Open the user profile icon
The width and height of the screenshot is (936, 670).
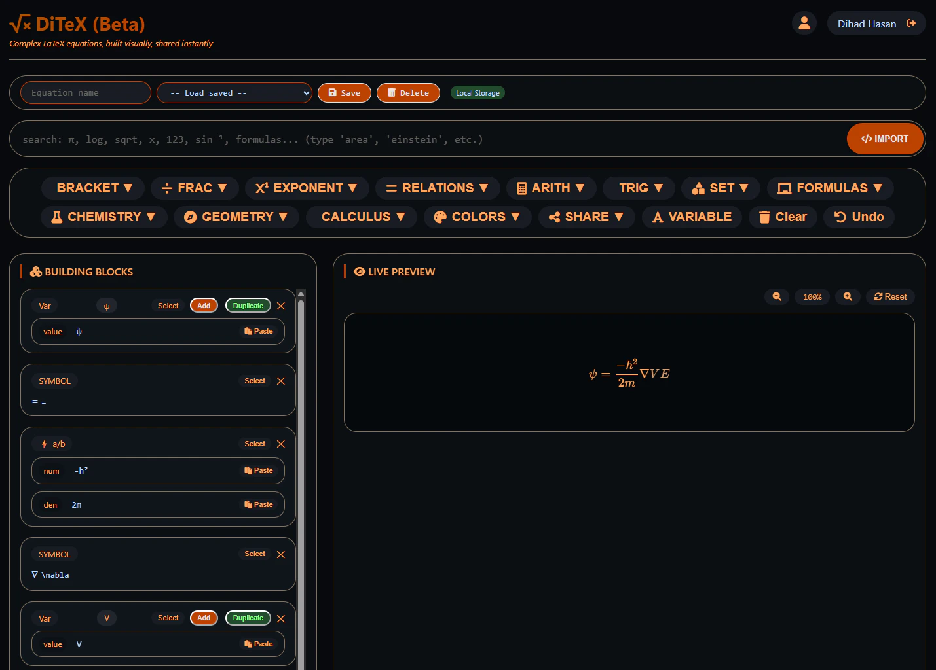(804, 23)
